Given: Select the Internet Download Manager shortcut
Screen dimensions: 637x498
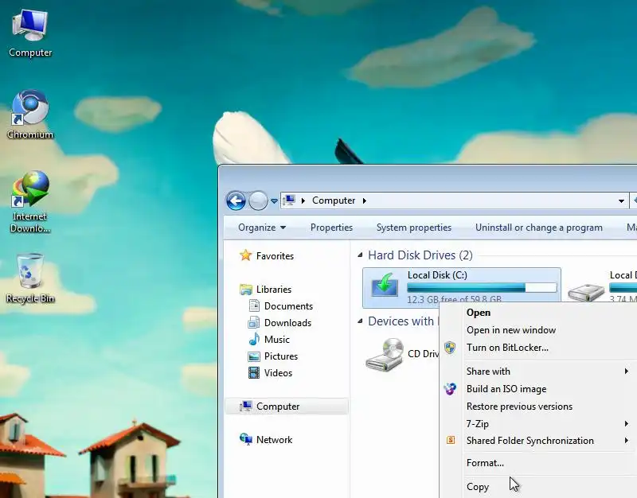Looking at the screenshot, I should (30, 202).
